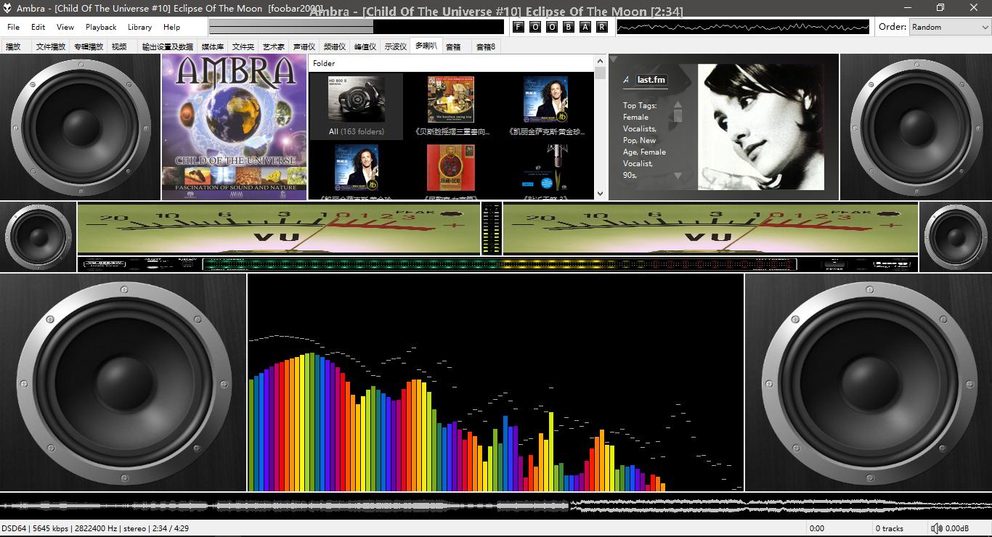Open the Order dropdown set to Random
992x537 pixels.
coord(949,27)
